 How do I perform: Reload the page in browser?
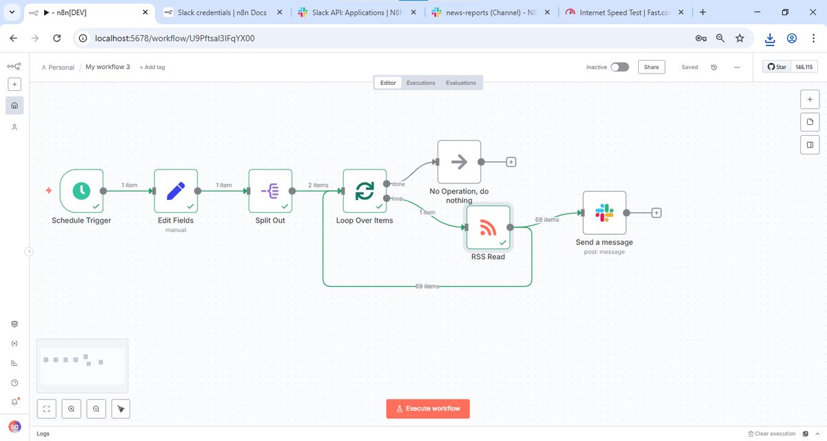57,39
